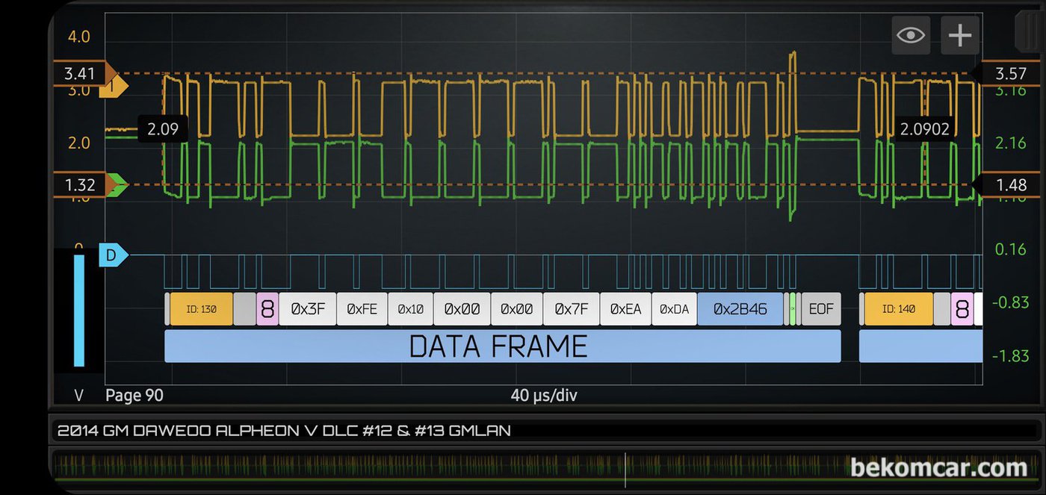Open the 40 µs/div timebase setting

point(544,395)
